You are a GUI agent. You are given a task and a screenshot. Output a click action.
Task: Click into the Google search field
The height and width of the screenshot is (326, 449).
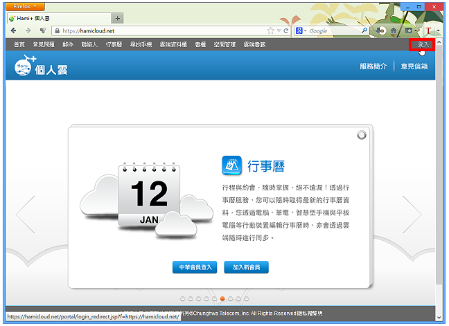click(333, 30)
